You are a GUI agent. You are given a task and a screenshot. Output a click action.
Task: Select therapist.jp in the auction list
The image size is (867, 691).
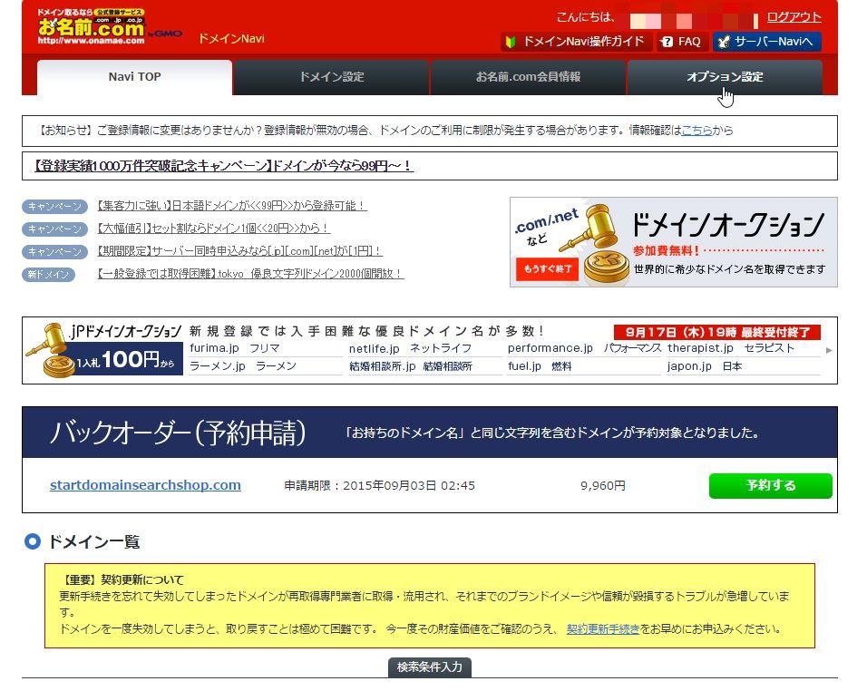tap(700, 348)
